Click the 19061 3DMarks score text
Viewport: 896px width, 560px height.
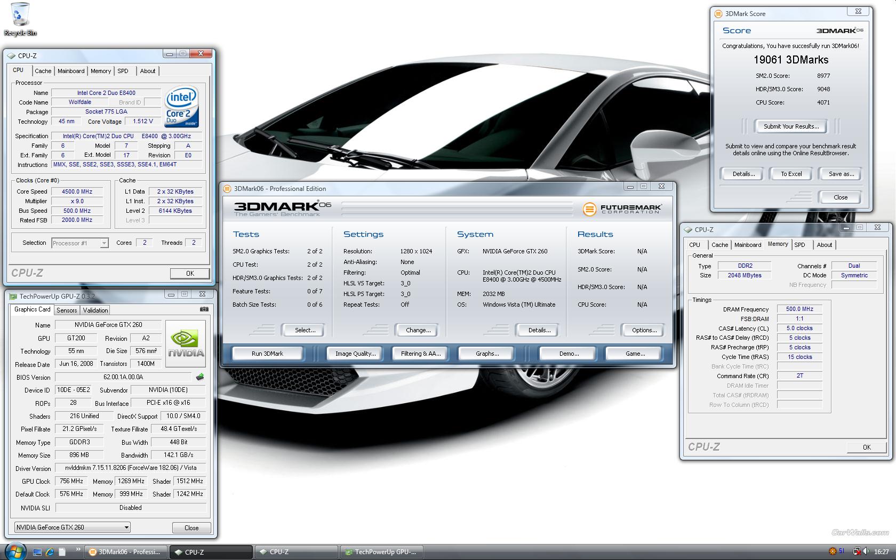[791, 60]
